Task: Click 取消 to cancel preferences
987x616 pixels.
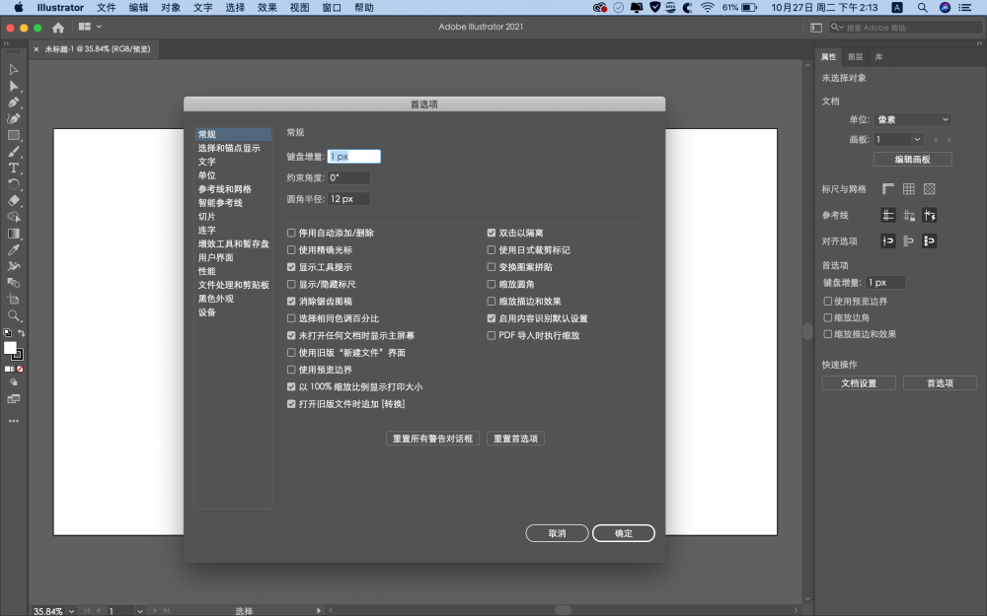Action: pyautogui.click(x=557, y=533)
